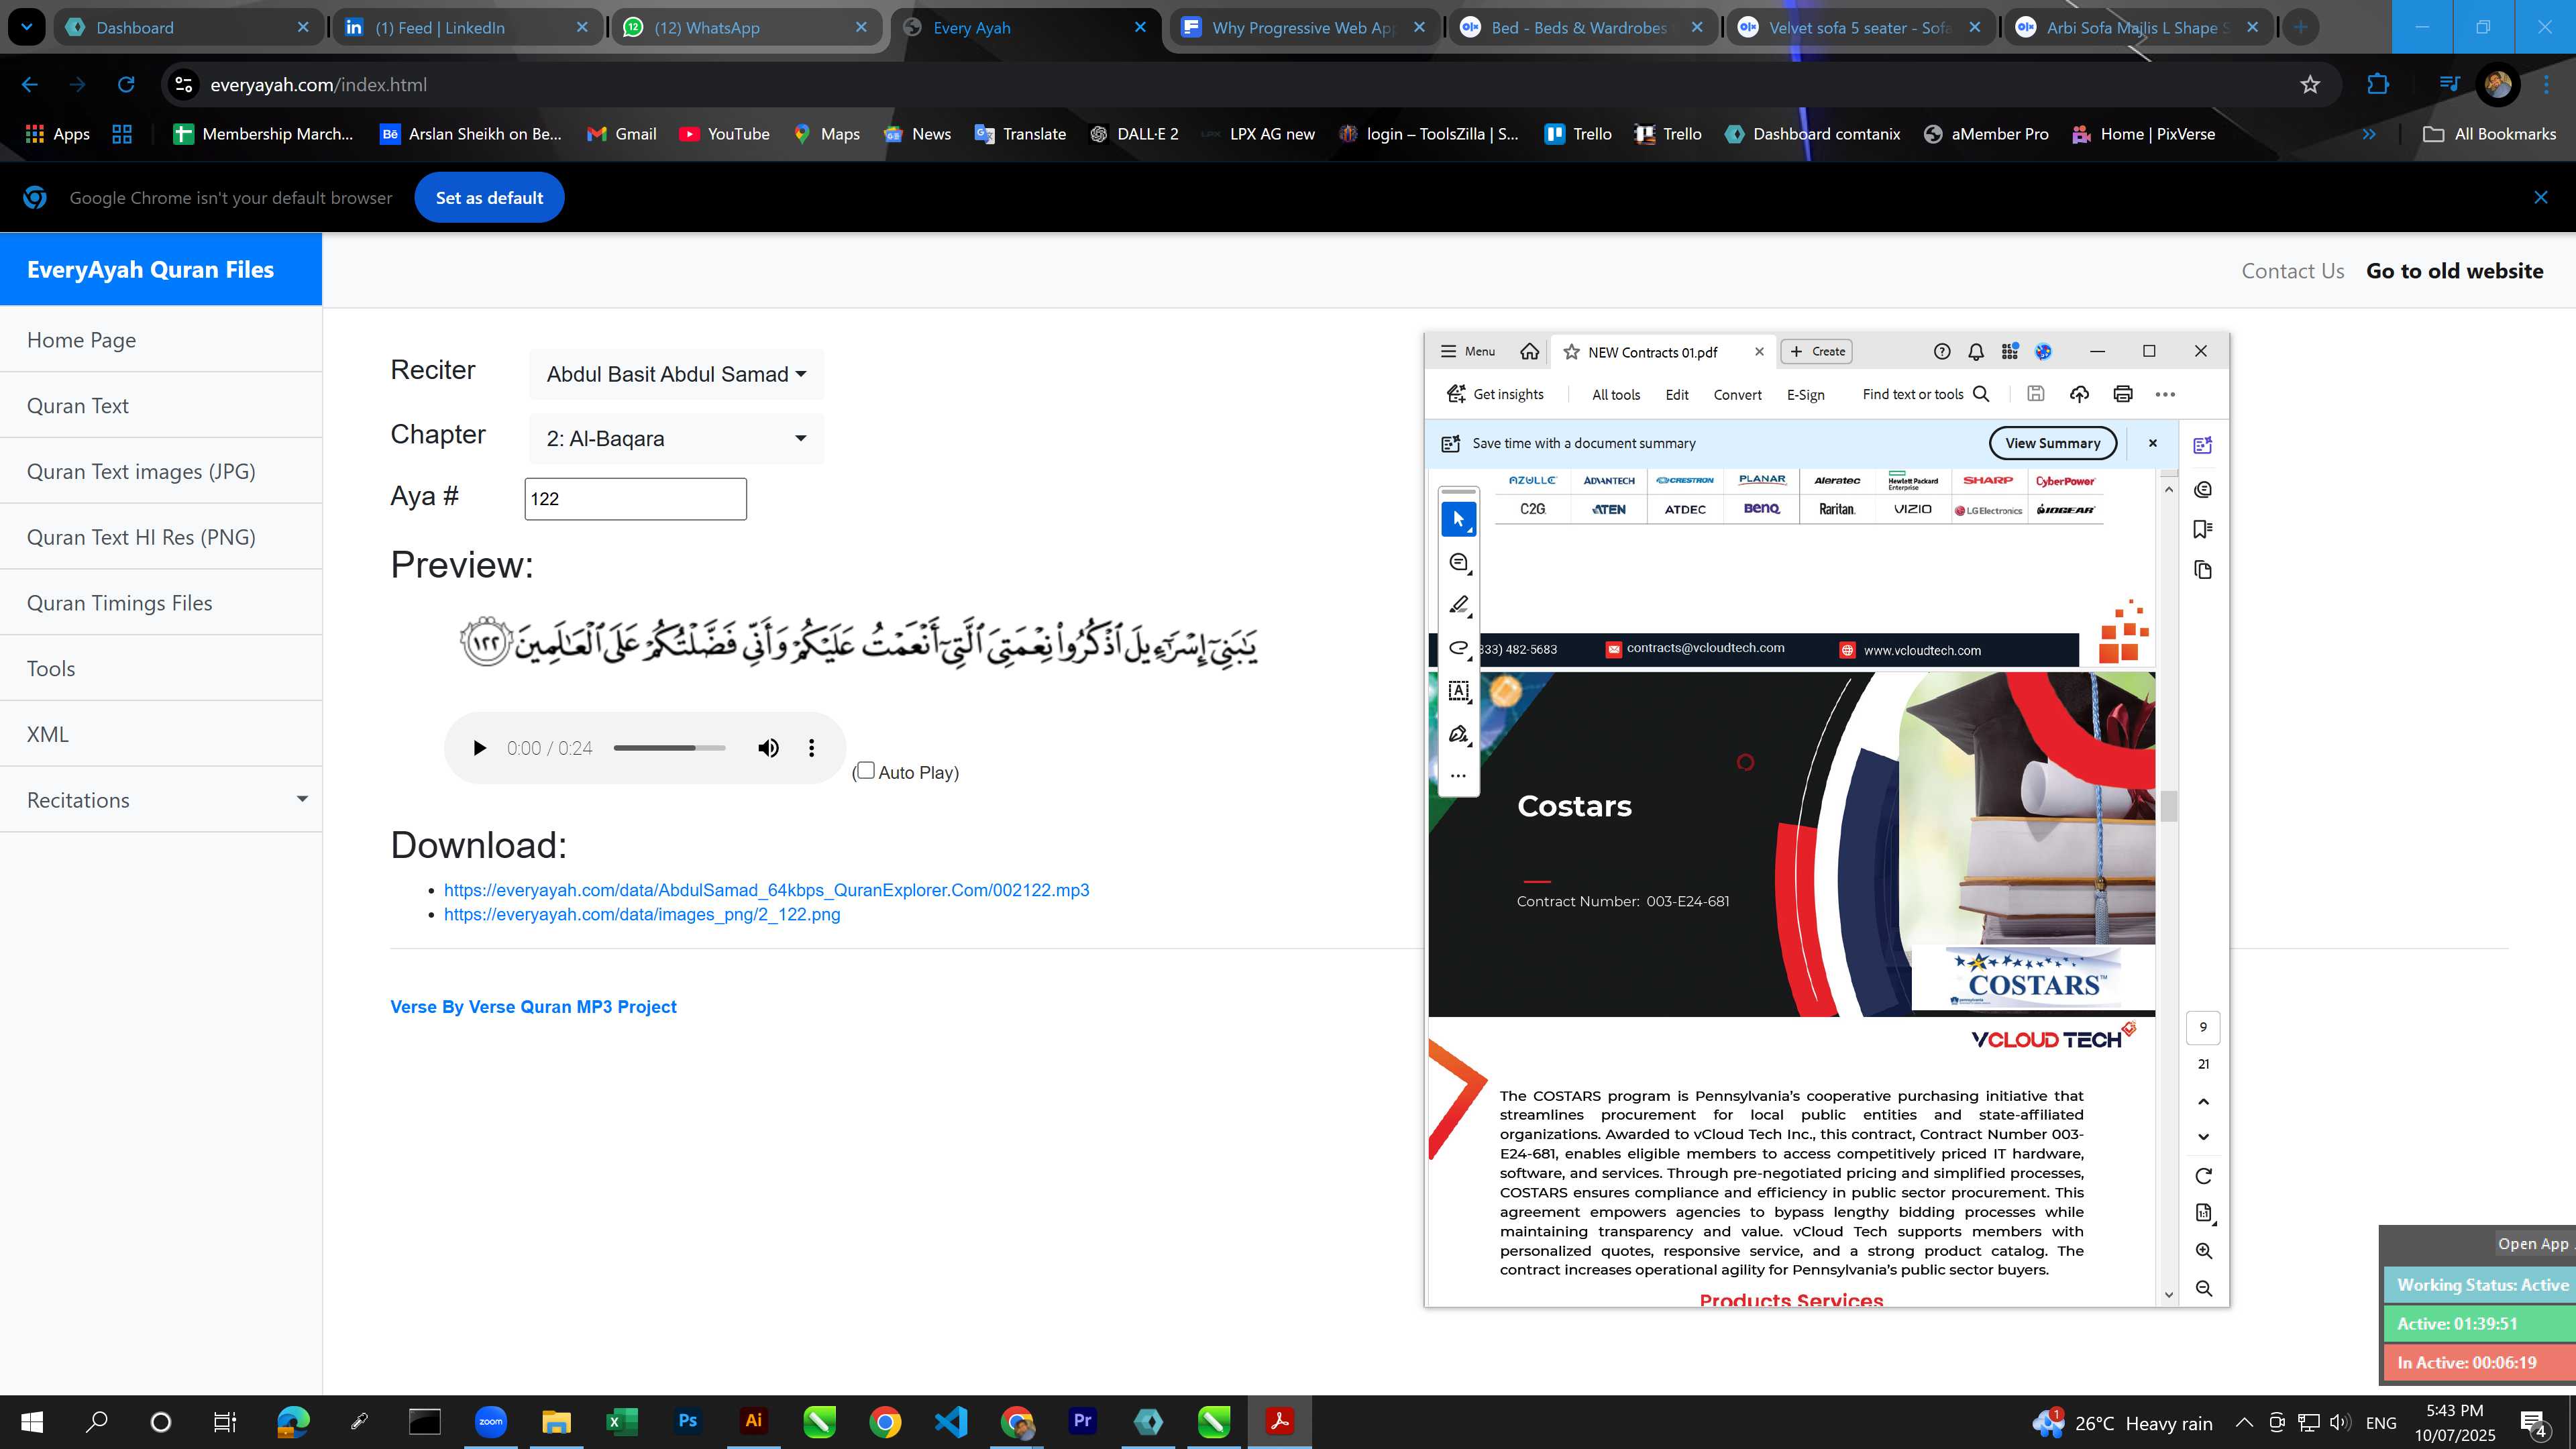Open the Edit tool in Acrobat
2576x1449 pixels.
point(1677,395)
